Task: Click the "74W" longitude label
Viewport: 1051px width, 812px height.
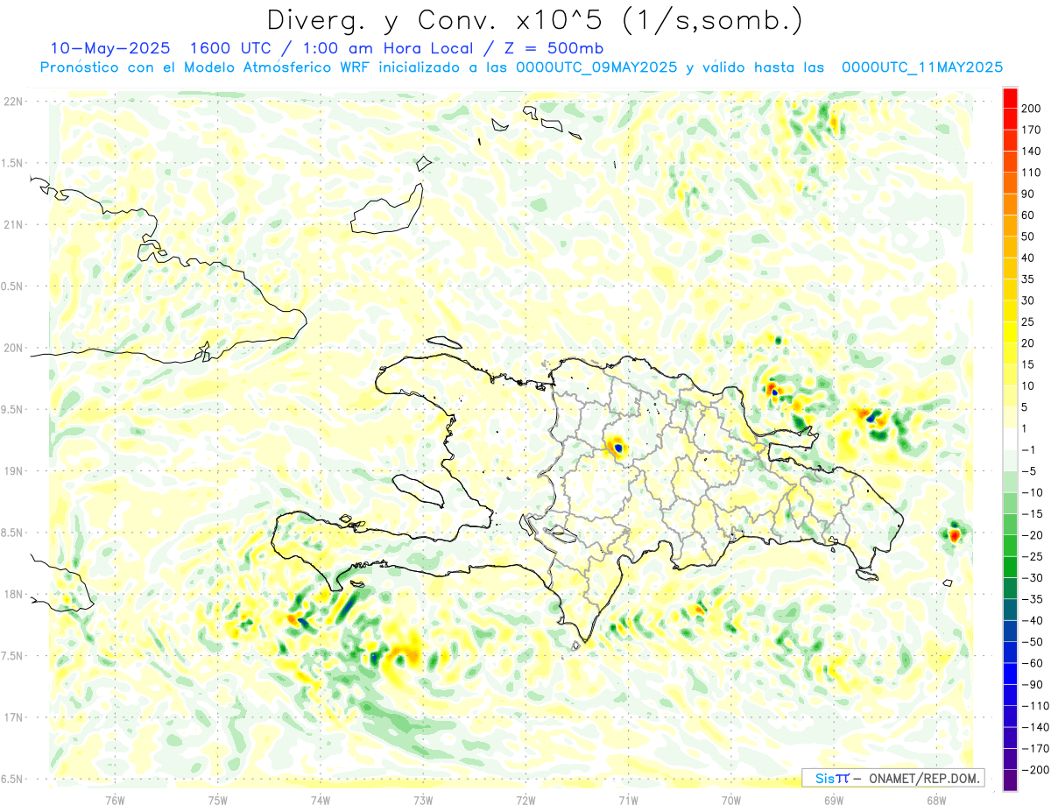Action: pyautogui.click(x=321, y=800)
